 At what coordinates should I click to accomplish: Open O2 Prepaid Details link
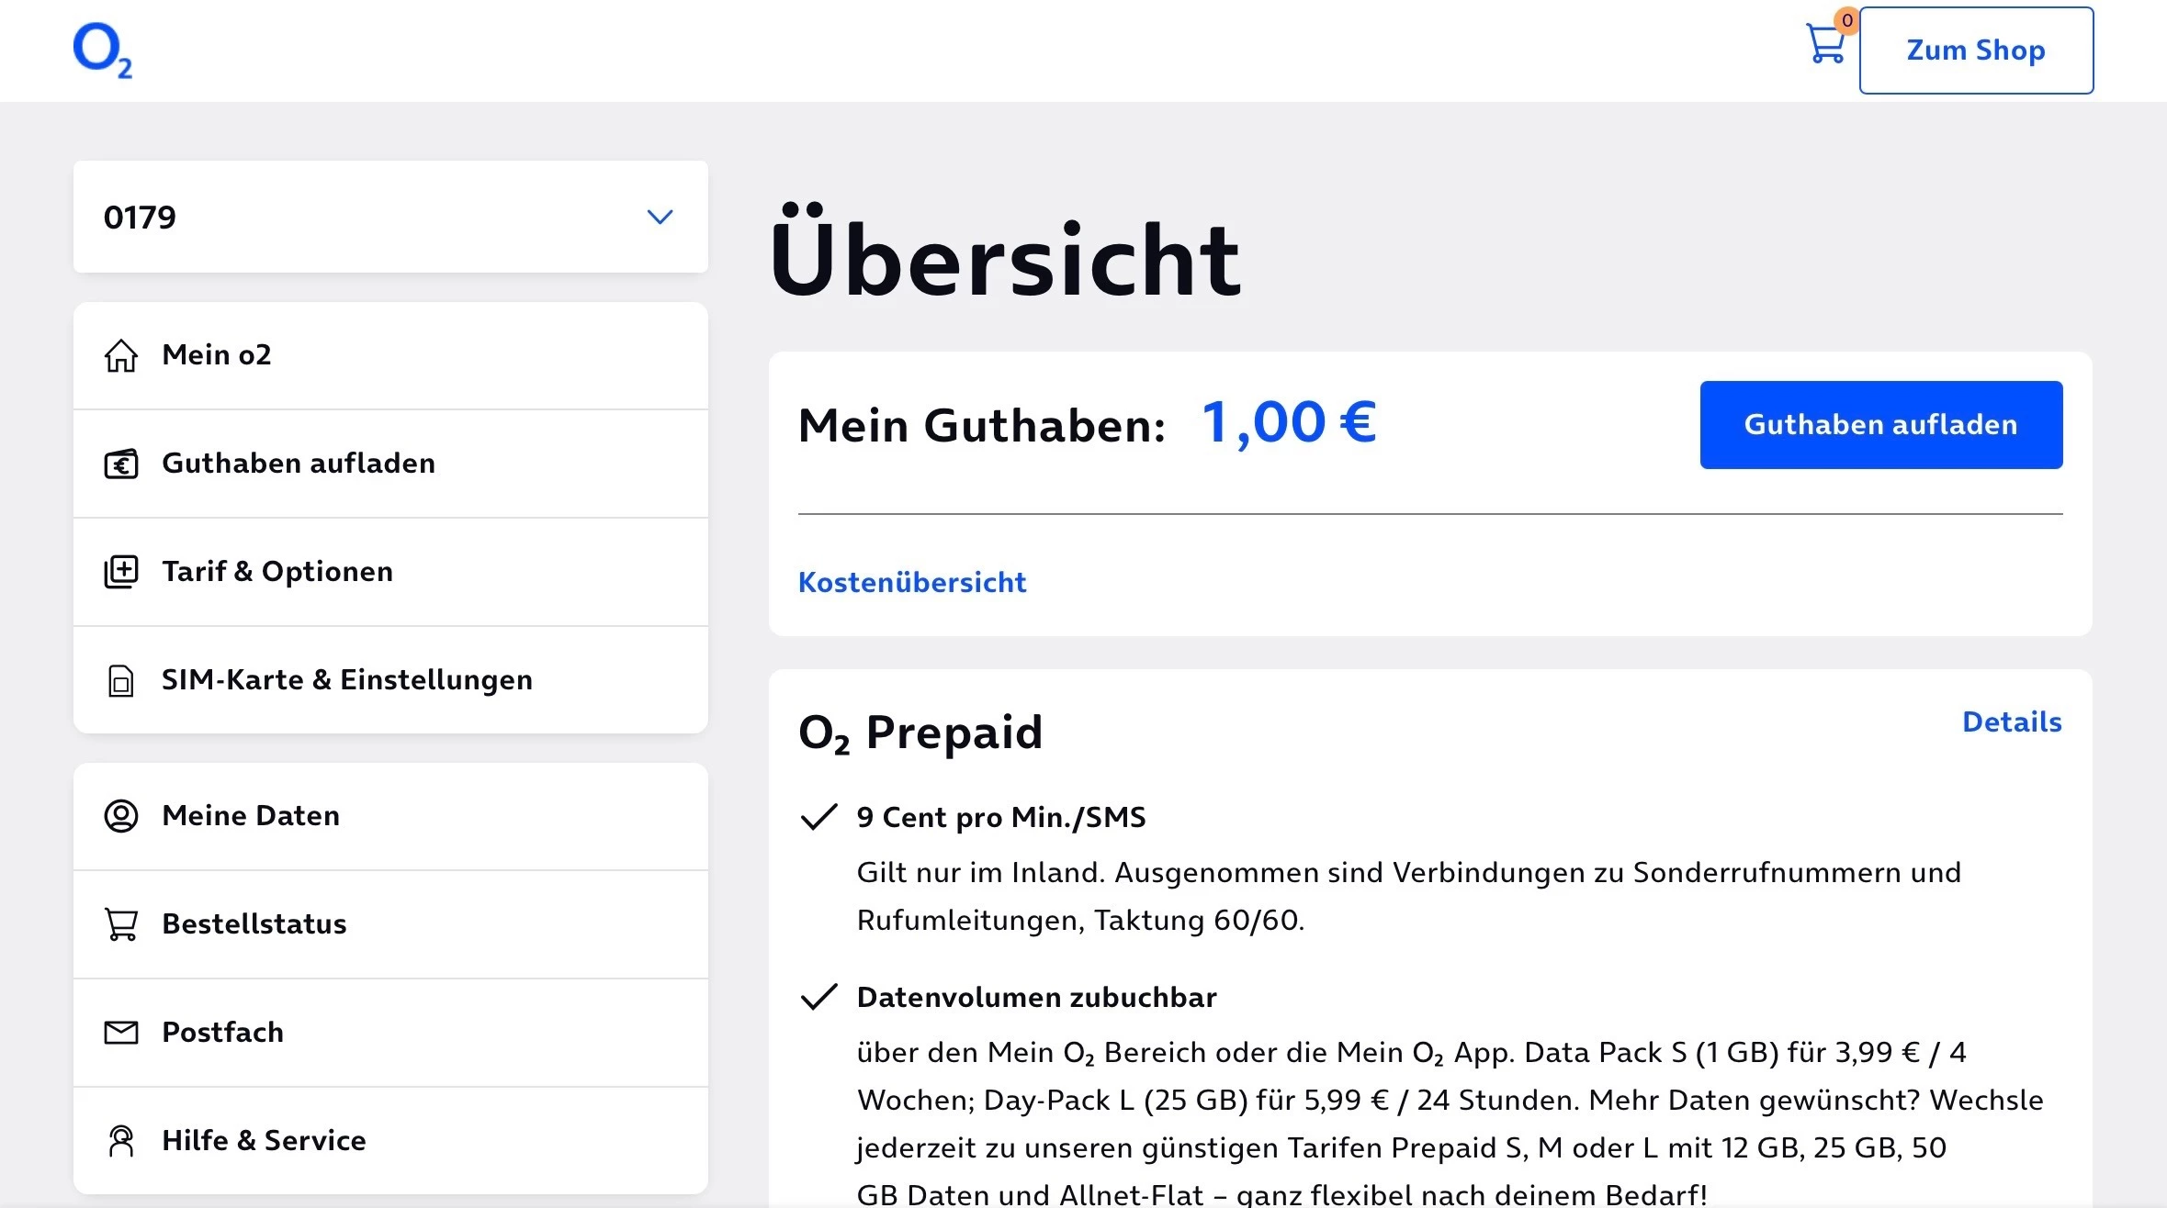click(2011, 722)
